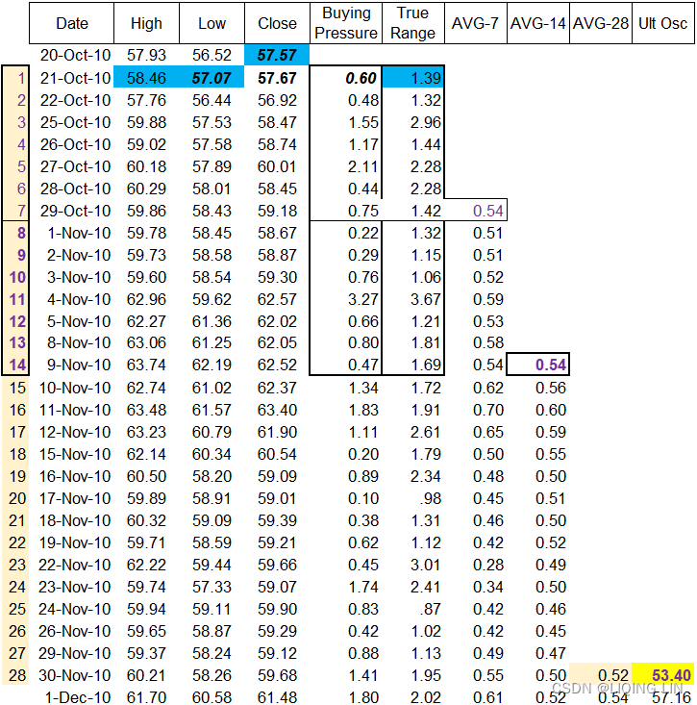The width and height of the screenshot is (697, 705).
Task: Select yellow highlighted Ult Osc 53.40
Action: pyautogui.click(x=662, y=673)
